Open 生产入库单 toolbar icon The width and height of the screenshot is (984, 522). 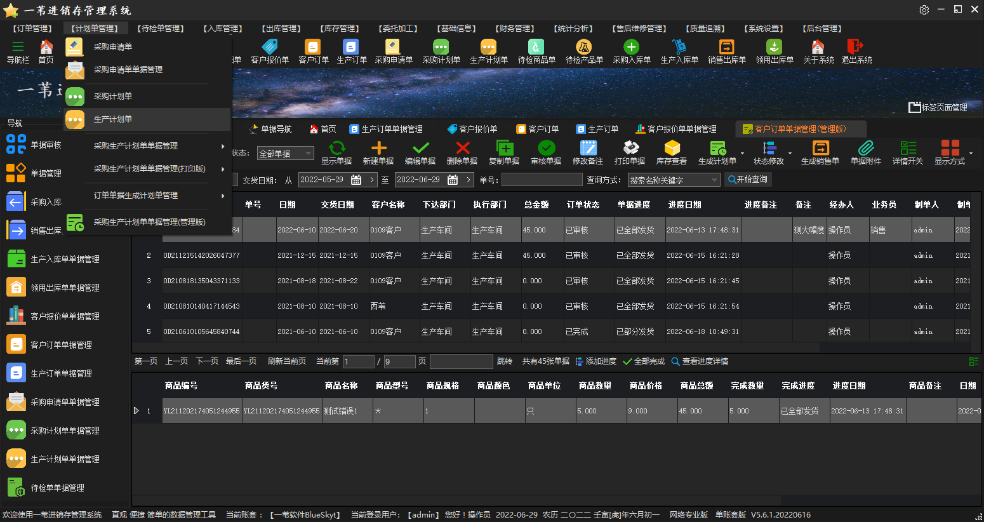pyautogui.click(x=679, y=51)
